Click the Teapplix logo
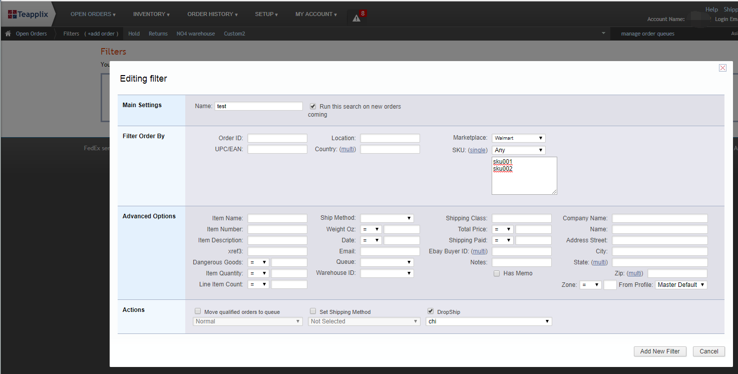Viewport: 738px width, 374px height. 28,14
